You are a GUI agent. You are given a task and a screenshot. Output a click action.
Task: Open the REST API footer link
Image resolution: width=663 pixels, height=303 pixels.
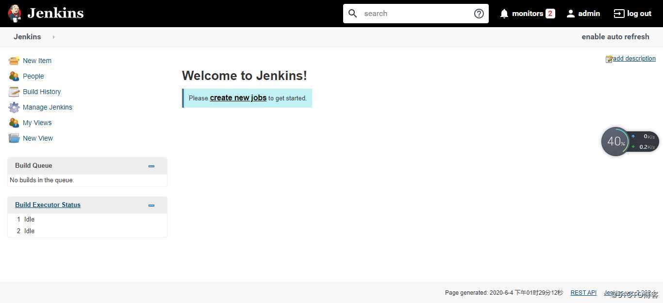[x=583, y=293]
